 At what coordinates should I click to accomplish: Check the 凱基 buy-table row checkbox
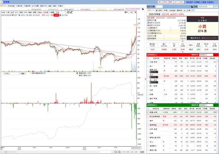[148, 94]
